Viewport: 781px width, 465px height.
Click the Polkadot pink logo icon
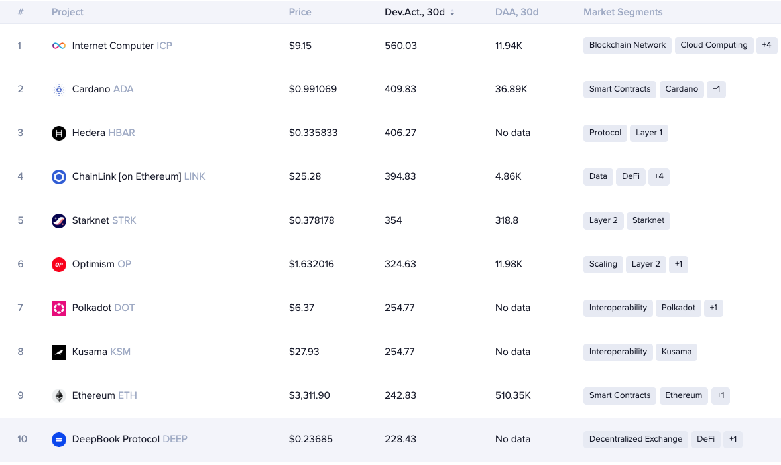point(59,308)
